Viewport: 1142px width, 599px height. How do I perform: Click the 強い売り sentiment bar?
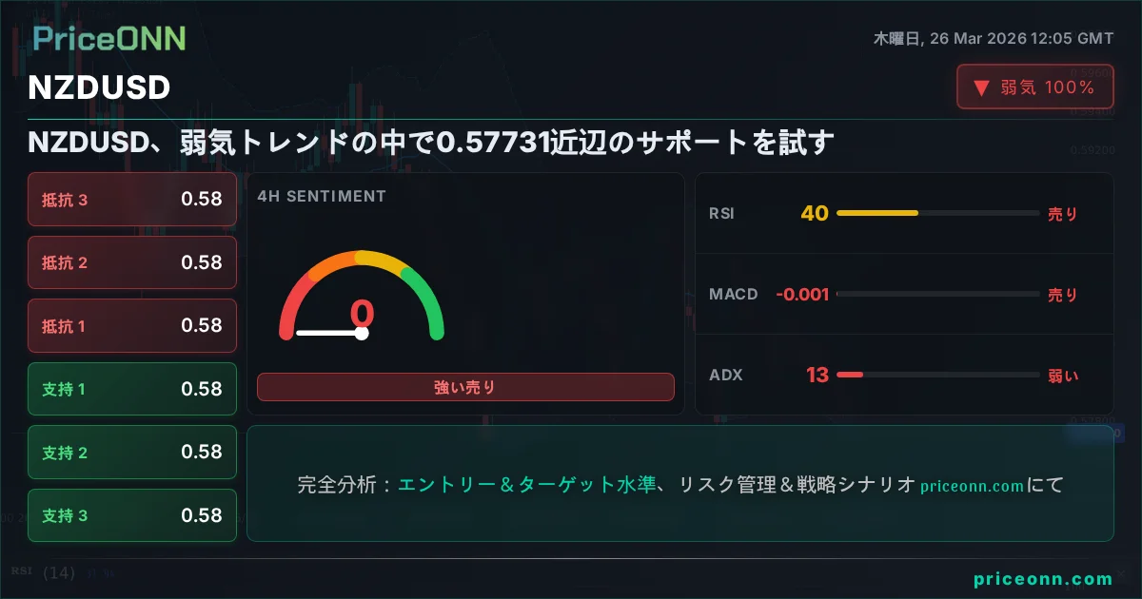point(465,387)
